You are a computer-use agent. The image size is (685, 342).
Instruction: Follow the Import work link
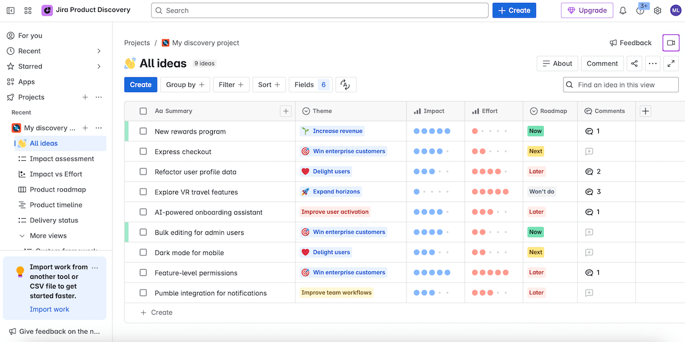50,310
